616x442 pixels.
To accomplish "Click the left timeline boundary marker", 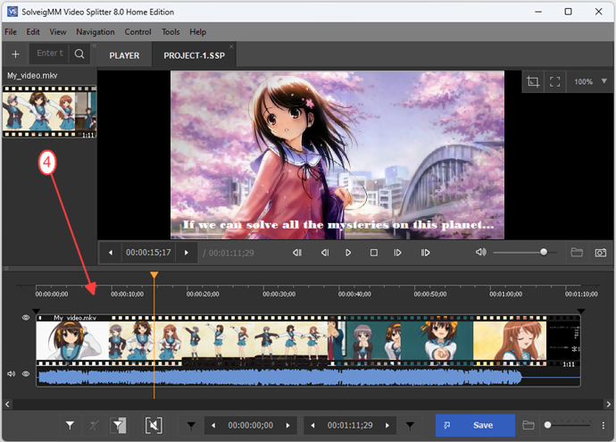I will [x=36, y=311].
